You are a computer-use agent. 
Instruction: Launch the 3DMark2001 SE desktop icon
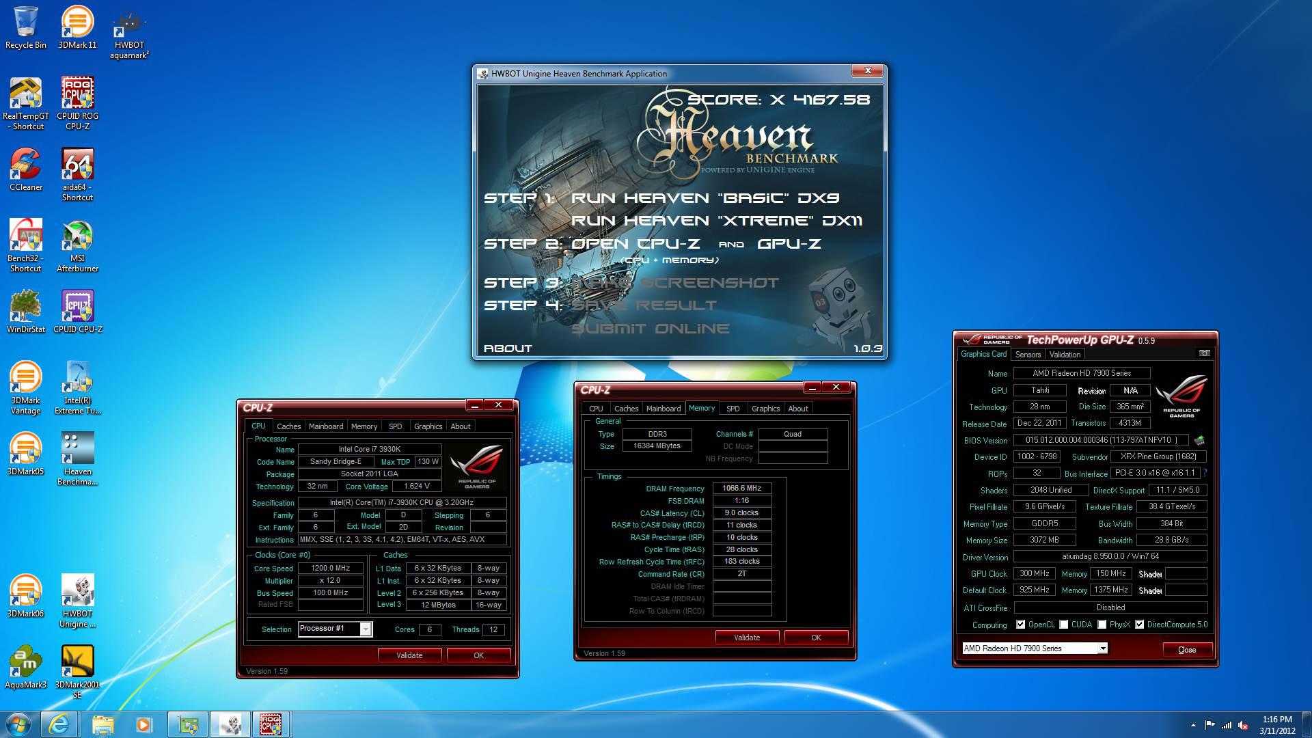pos(77,672)
